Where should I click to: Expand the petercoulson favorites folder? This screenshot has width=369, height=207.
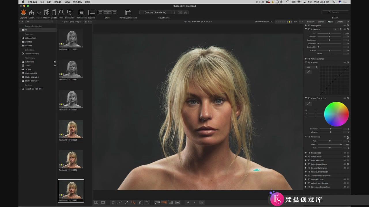click(x=21, y=38)
